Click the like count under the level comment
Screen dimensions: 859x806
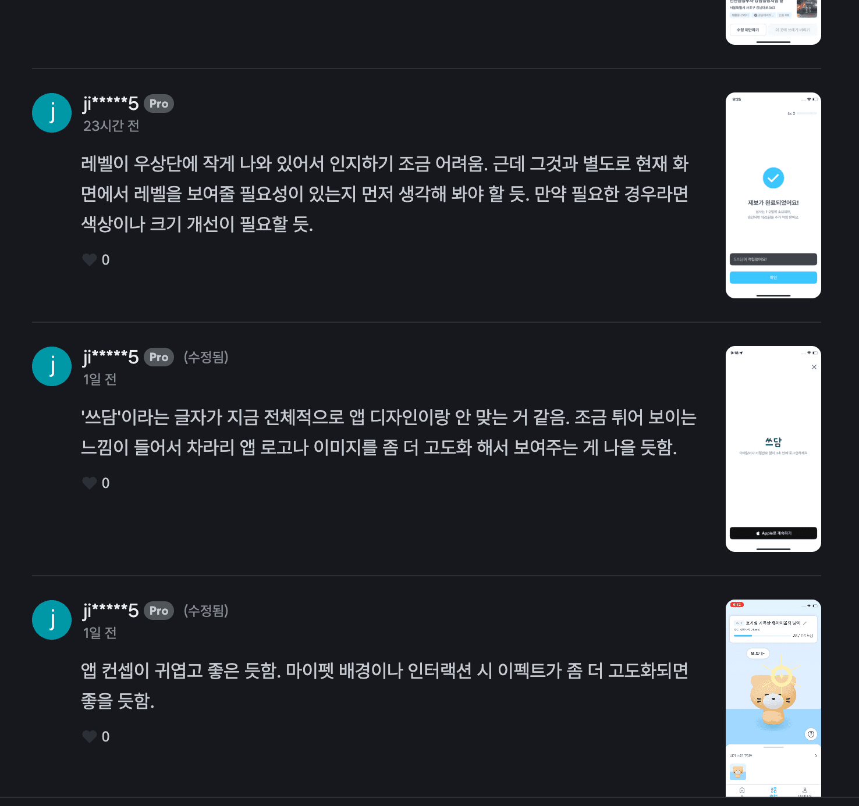click(106, 260)
